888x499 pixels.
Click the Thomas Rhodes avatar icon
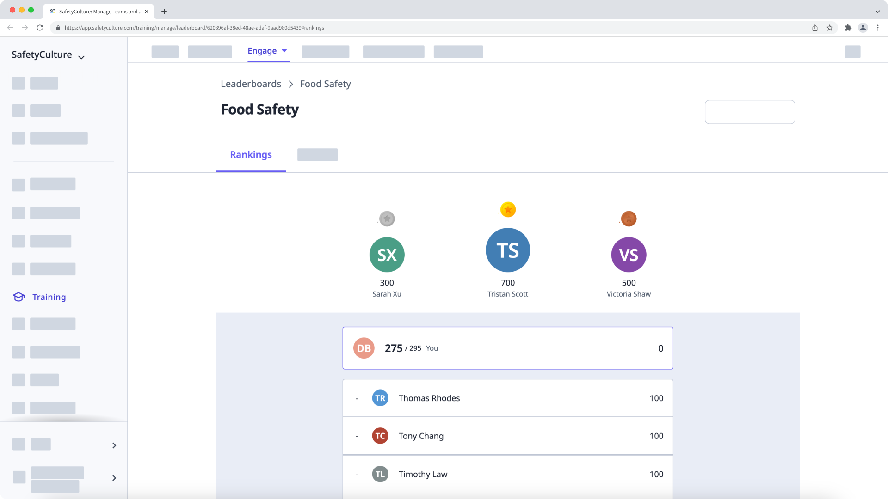(x=379, y=398)
